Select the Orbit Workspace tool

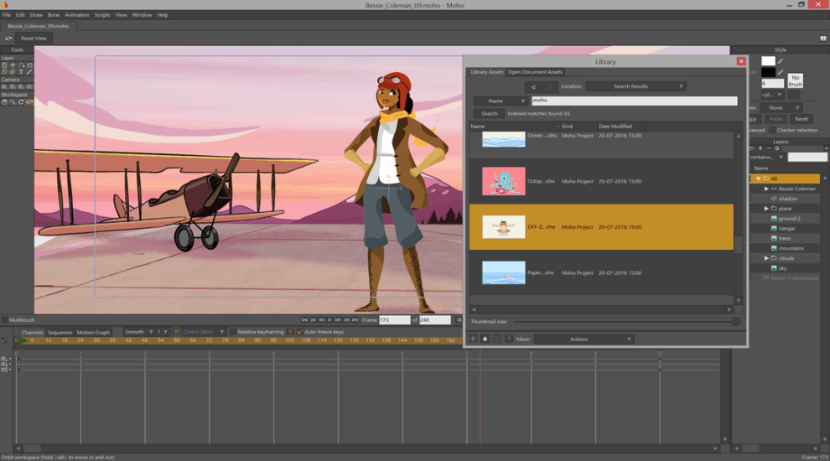point(29,101)
